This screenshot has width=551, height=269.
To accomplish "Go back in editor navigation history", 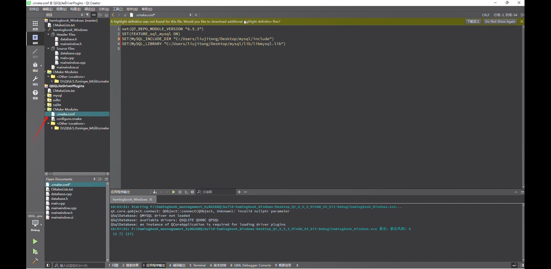I will 113,15.
